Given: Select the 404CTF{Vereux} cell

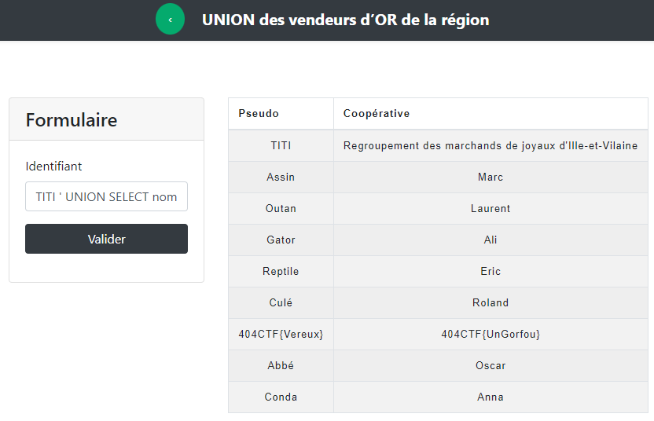Looking at the screenshot, I should pyautogui.click(x=281, y=334).
